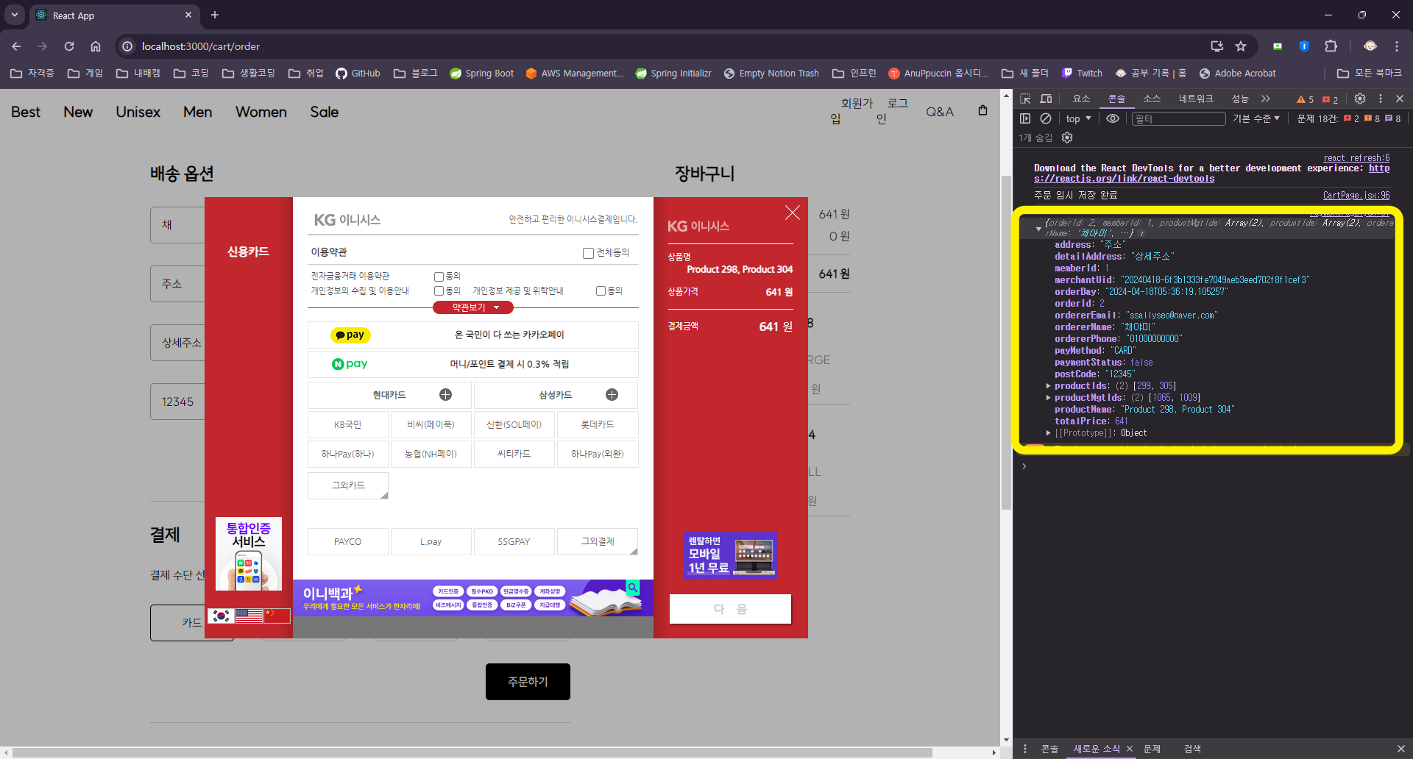1413x759 pixels.
Task: Check 전자금융거래 이용약관 동의 checkbox
Action: click(x=439, y=277)
